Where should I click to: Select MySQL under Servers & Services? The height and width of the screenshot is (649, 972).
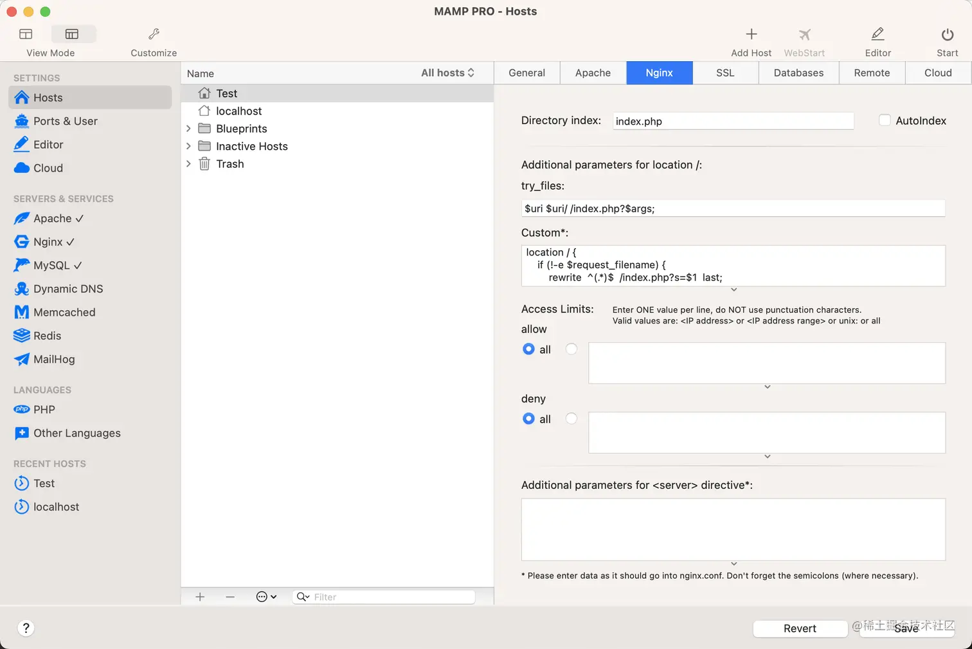click(90, 265)
